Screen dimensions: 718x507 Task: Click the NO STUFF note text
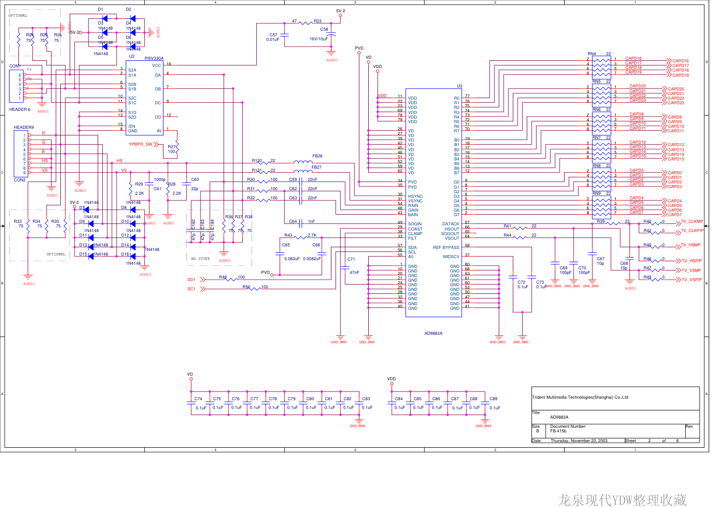[x=200, y=259]
